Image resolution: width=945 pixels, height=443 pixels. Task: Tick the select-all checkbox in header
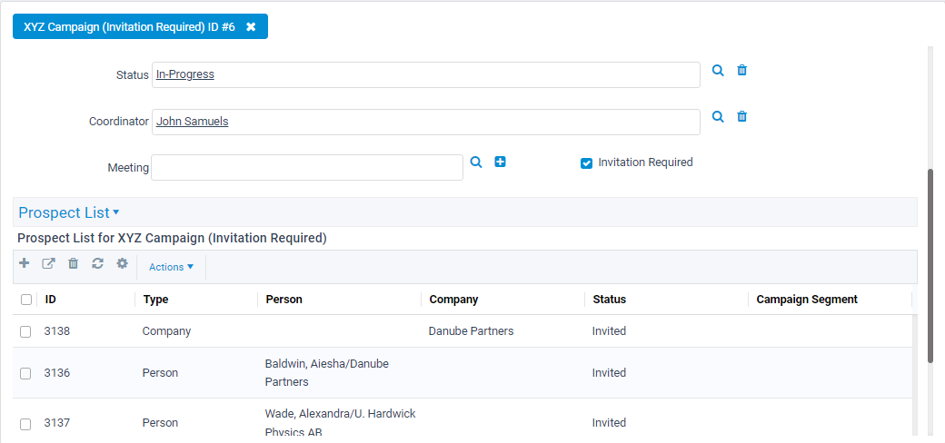tap(26, 300)
